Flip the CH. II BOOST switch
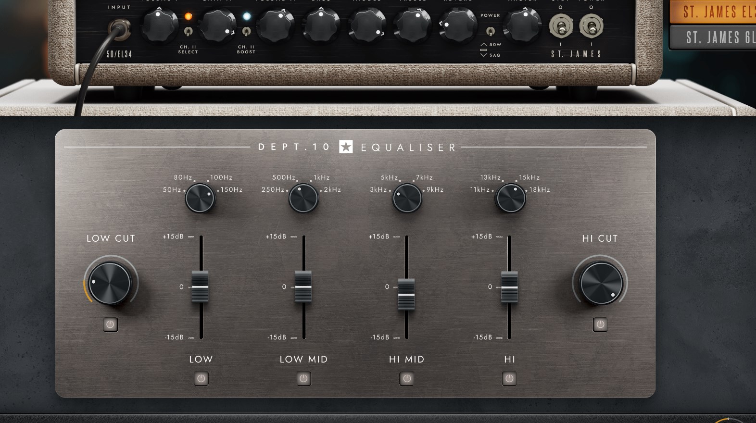The width and height of the screenshot is (756, 423). click(246, 32)
